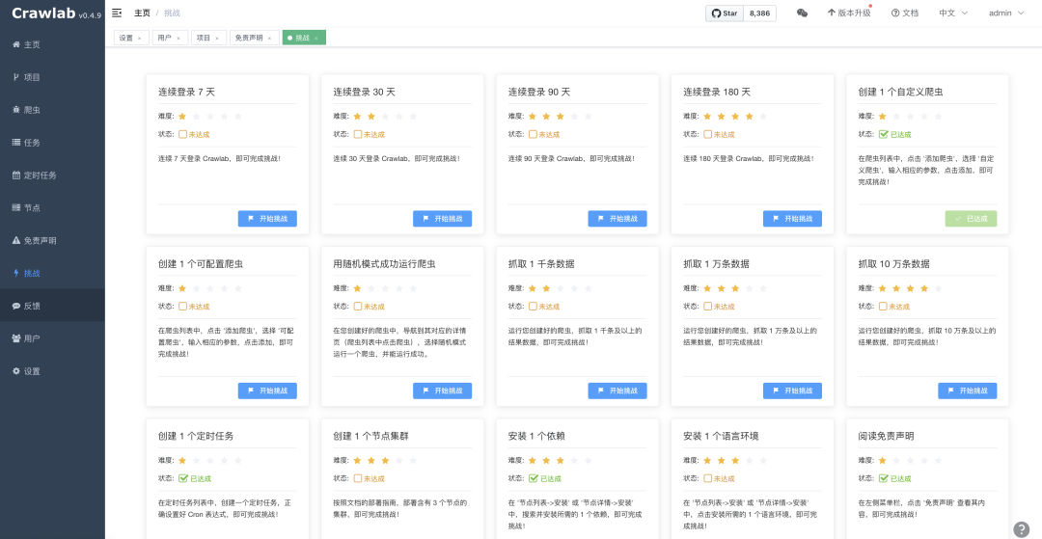Go to 主页 in the breadcrumb
The height and width of the screenshot is (539, 1042).
tap(142, 13)
